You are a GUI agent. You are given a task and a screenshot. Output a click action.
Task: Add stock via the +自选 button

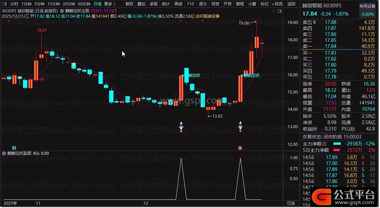[277, 4]
